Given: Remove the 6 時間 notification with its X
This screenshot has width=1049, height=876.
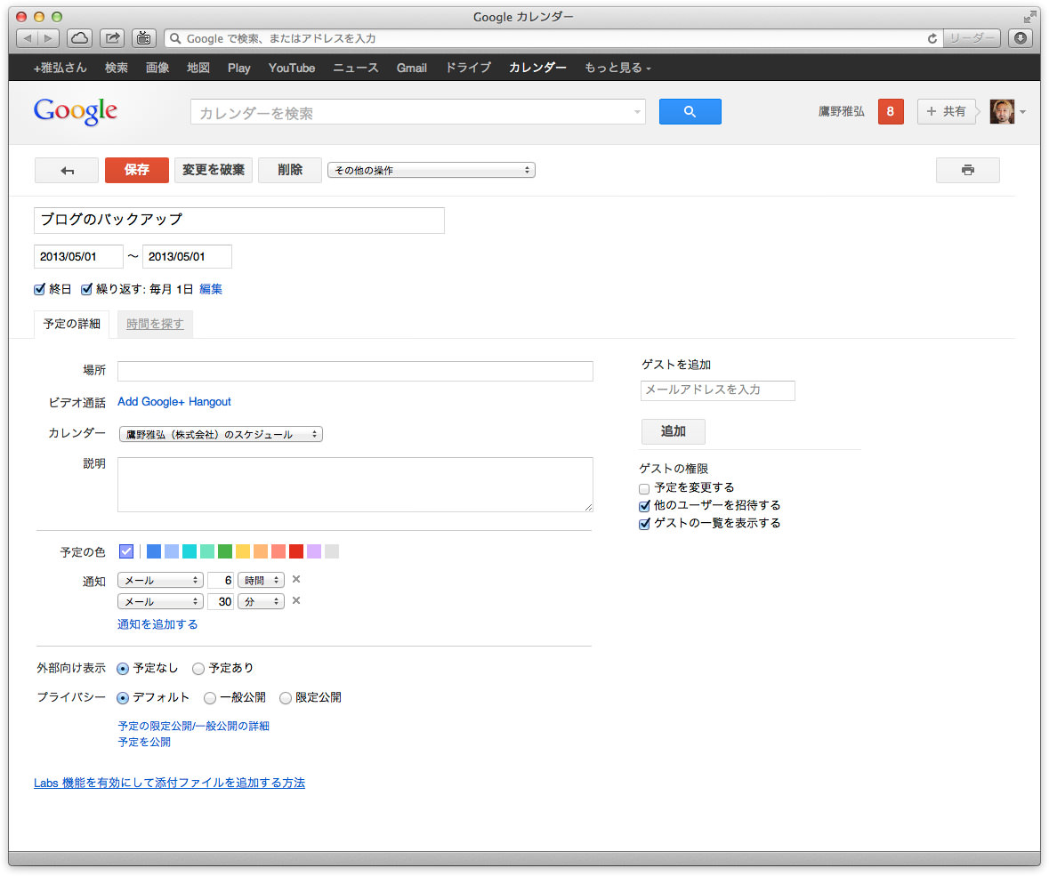Looking at the screenshot, I should click(x=296, y=579).
